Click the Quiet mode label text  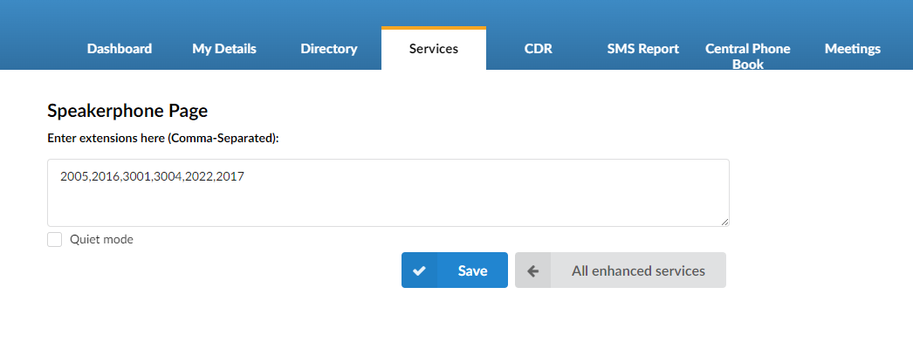tap(101, 240)
